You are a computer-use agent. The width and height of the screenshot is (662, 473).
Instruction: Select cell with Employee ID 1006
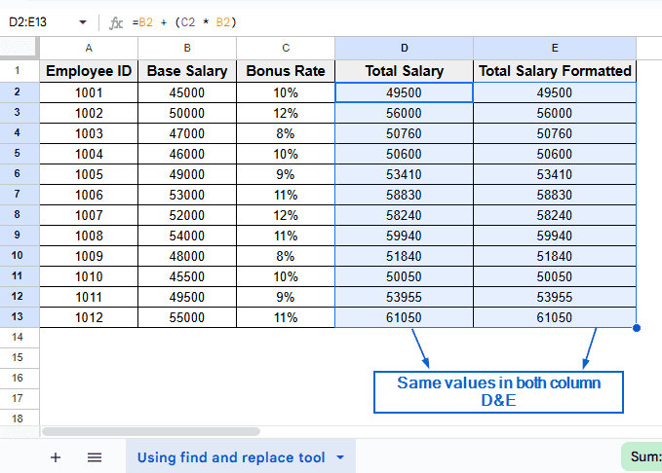[x=89, y=195]
